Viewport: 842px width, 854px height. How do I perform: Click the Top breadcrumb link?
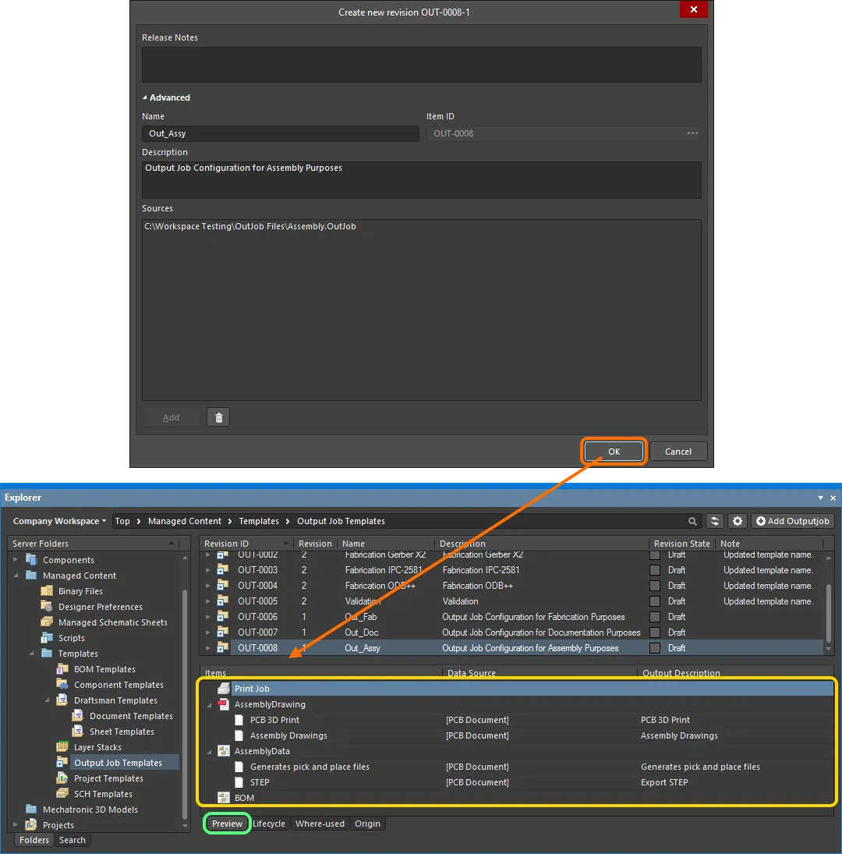tap(122, 521)
